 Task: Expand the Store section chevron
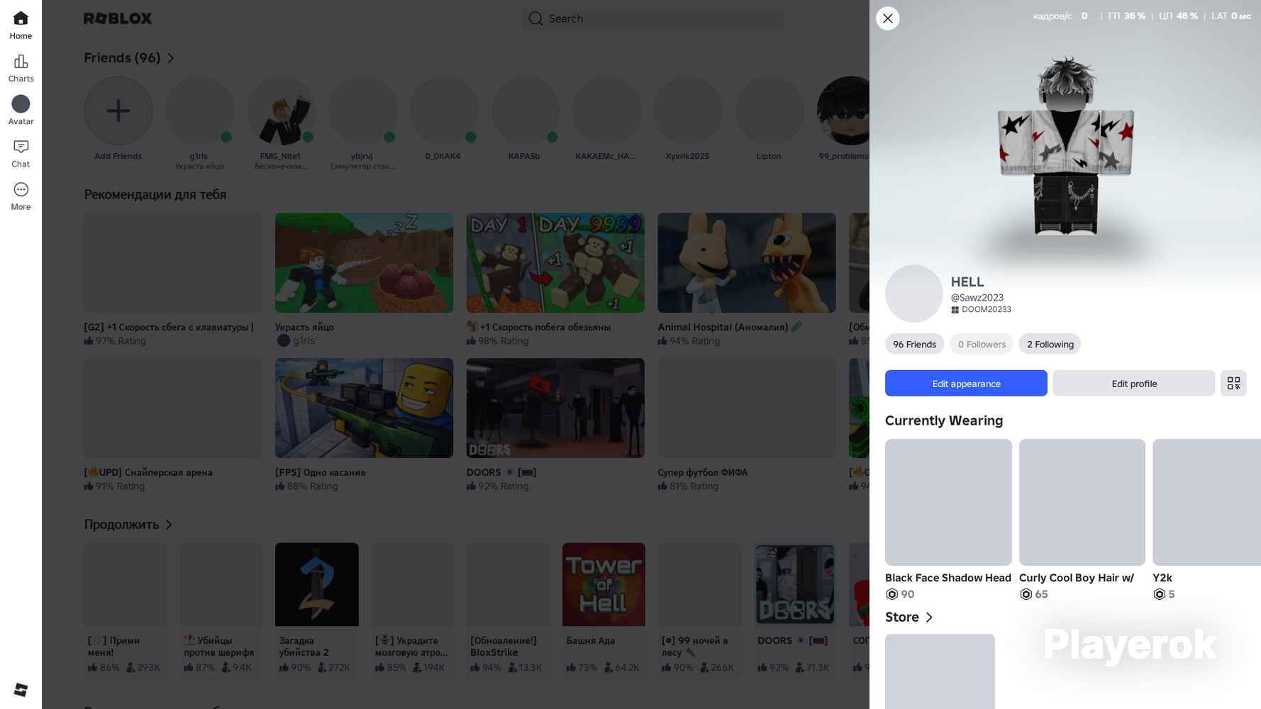coord(929,618)
